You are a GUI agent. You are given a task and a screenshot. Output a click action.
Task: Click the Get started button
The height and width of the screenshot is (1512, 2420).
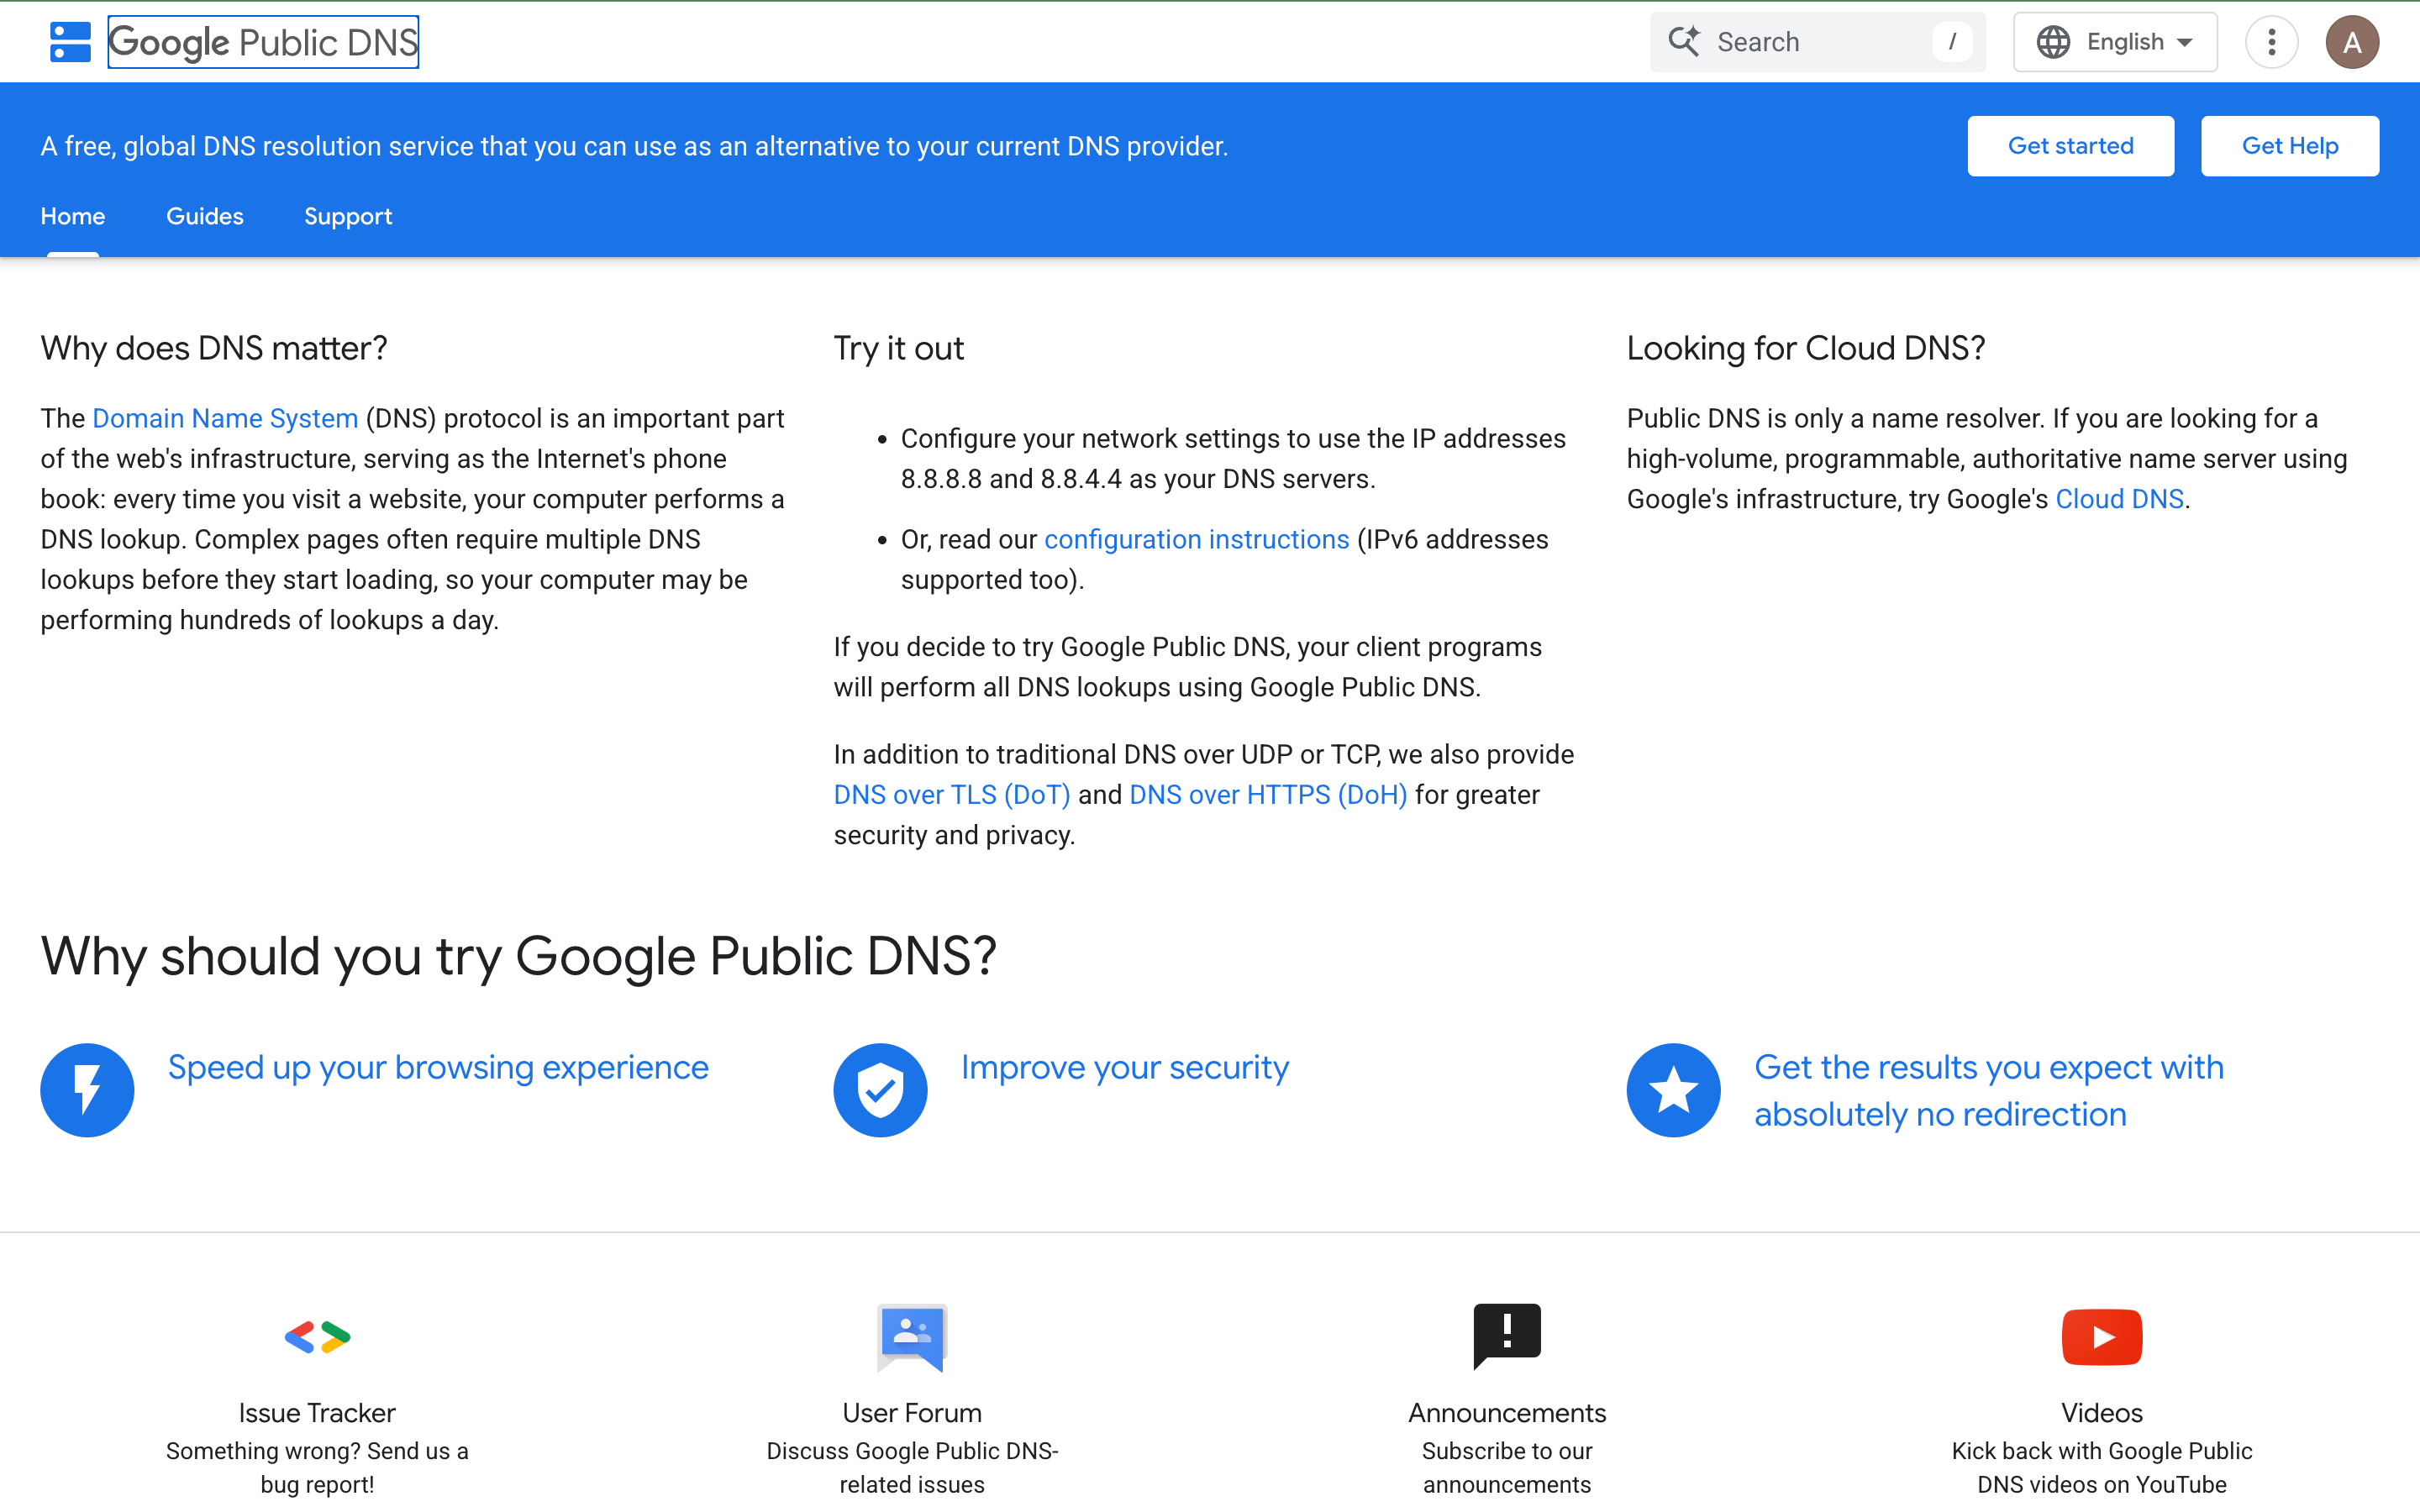pyautogui.click(x=2070, y=146)
